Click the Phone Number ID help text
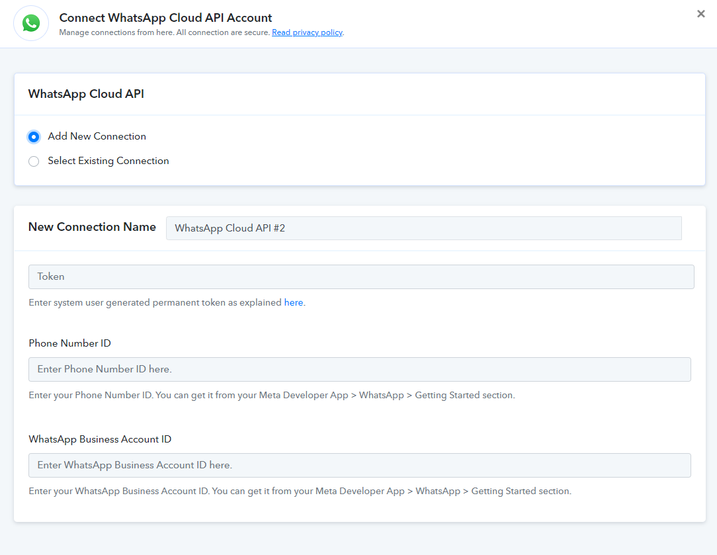The image size is (717, 555). (x=272, y=396)
